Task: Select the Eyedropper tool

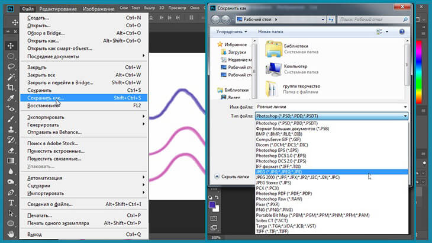Action: point(11,98)
